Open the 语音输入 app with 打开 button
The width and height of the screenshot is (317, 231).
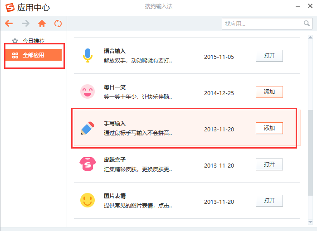point(269,56)
